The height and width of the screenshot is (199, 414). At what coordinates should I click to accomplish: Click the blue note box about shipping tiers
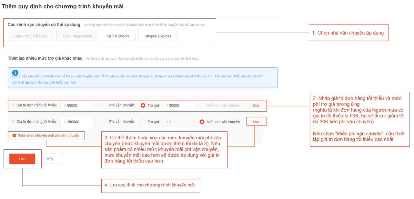[x=143, y=78]
